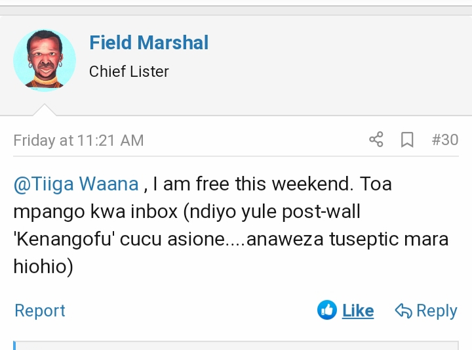This screenshot has width=472, height=350.
Task: Open the @Tiiga Waana mention
Action: point(76,184)
